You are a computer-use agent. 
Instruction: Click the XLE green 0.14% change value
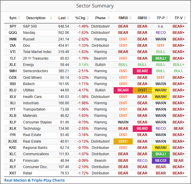[x=84, y=65]
